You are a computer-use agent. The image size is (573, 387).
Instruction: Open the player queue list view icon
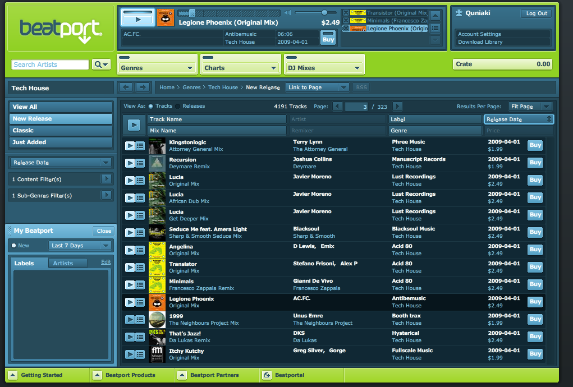coord(436,27)
